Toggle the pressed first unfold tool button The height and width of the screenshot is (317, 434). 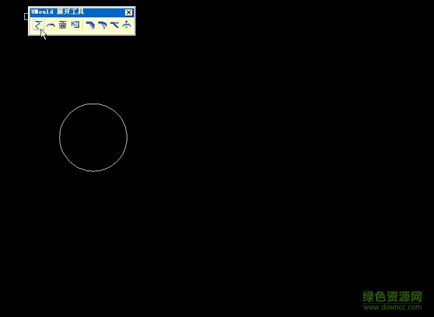click(x=37, y=24)
